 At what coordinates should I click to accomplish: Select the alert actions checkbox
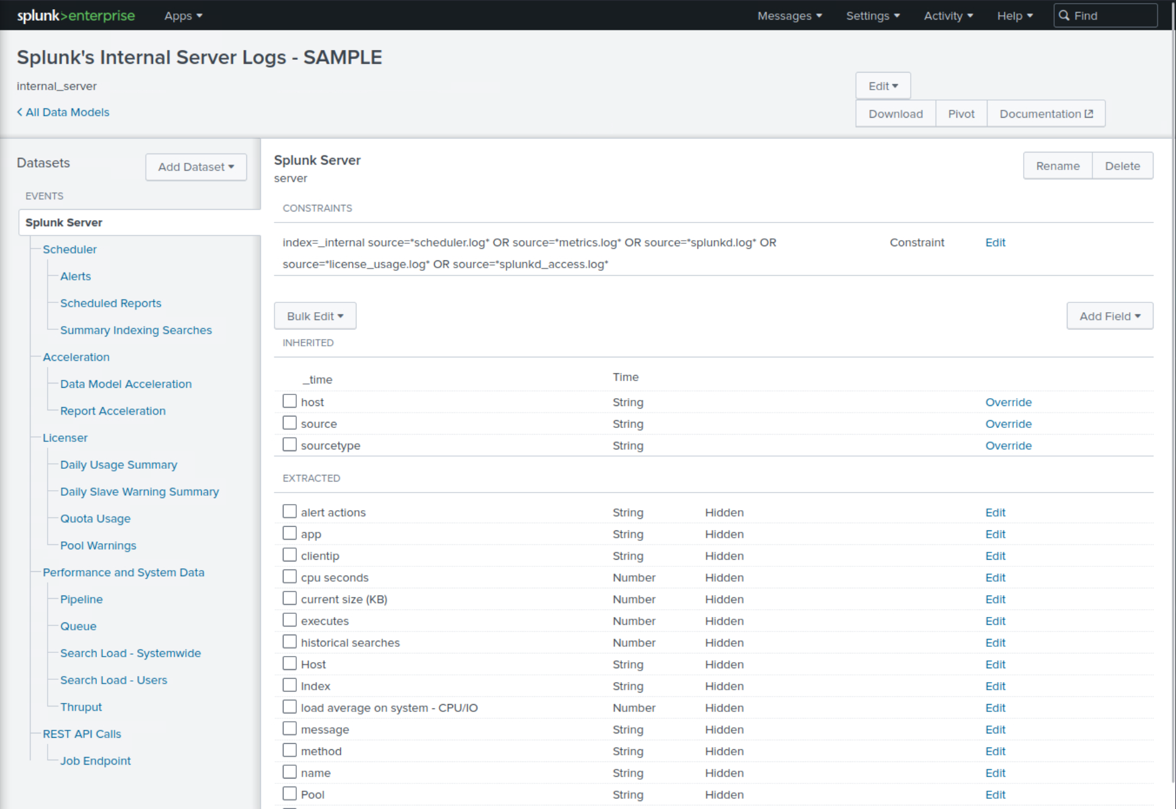290,511
